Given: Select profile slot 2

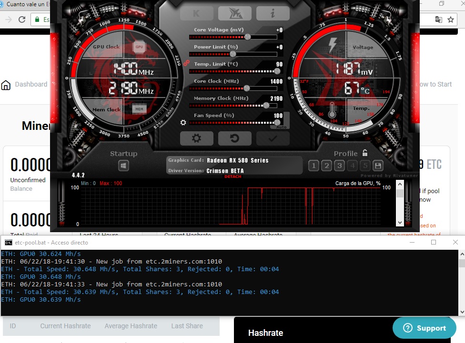Looking at the screenshot, I should click(x=326, y=166).
